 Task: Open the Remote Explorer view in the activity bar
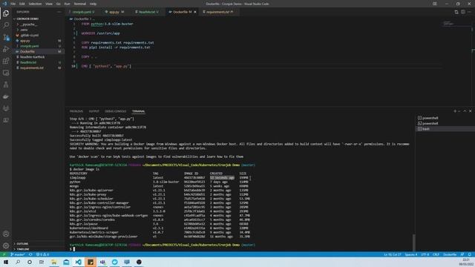click(6, 73)
